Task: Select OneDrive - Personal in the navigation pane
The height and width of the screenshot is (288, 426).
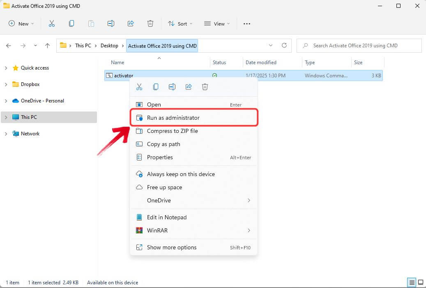Action: [x=42, y=101]
